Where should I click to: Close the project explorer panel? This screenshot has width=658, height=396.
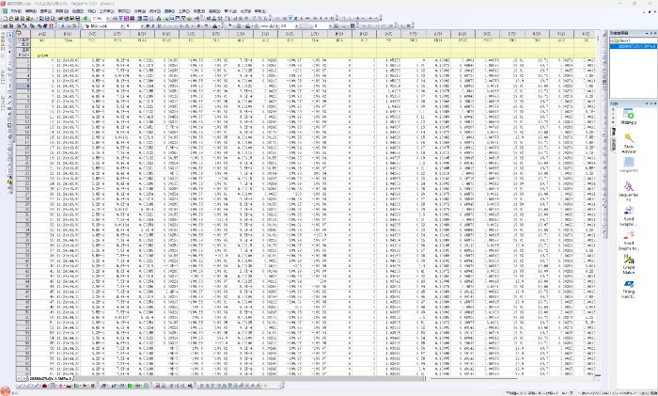pos(655,33)
